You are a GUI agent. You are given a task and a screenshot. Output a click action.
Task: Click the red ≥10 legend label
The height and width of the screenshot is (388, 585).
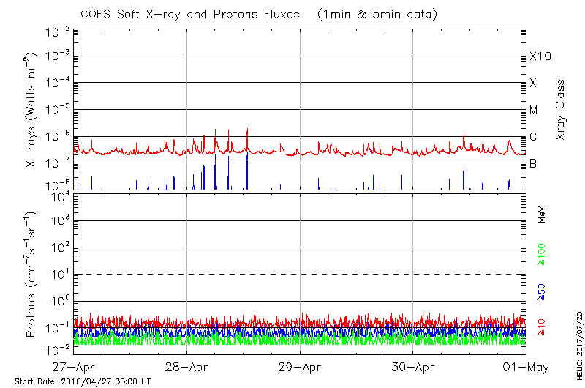pos(542,326)
